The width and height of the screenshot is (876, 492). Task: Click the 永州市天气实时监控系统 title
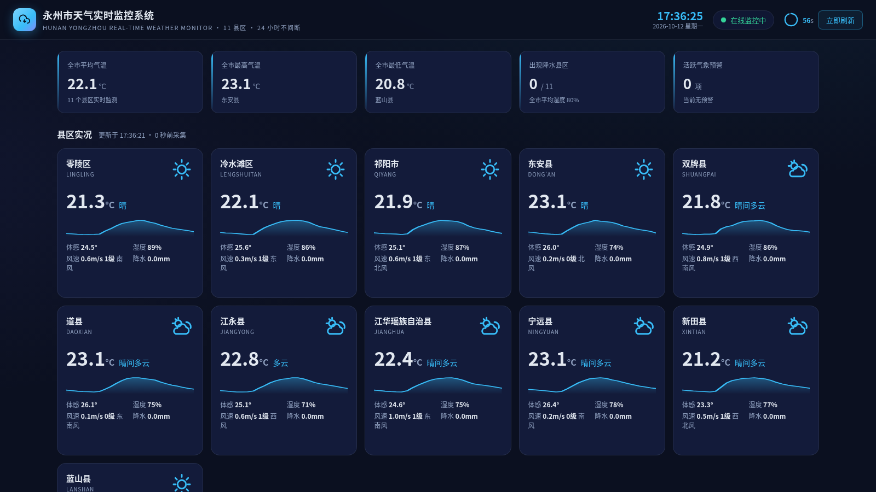click(x=99, y=15)
